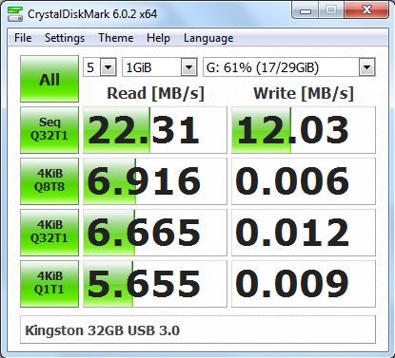Start the Seq Q32T1 test
The width and height of the screenshot is (395, 358).
[x=49, y=130]
